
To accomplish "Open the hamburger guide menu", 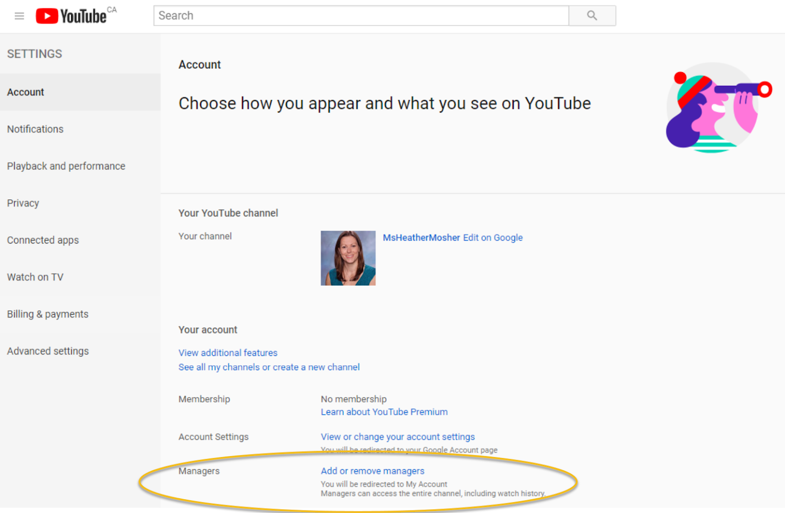I will (x=20, y=16).
